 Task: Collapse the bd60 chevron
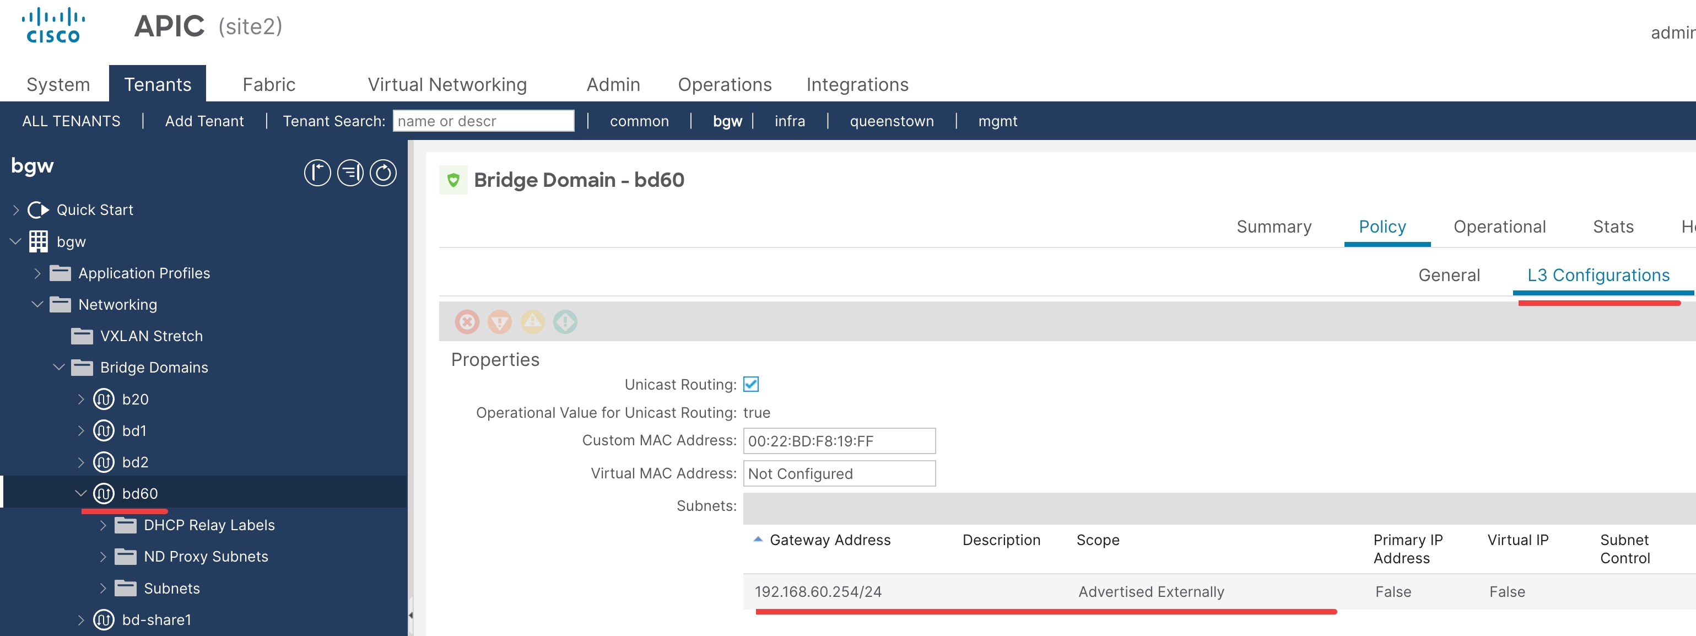pos(81,493)
